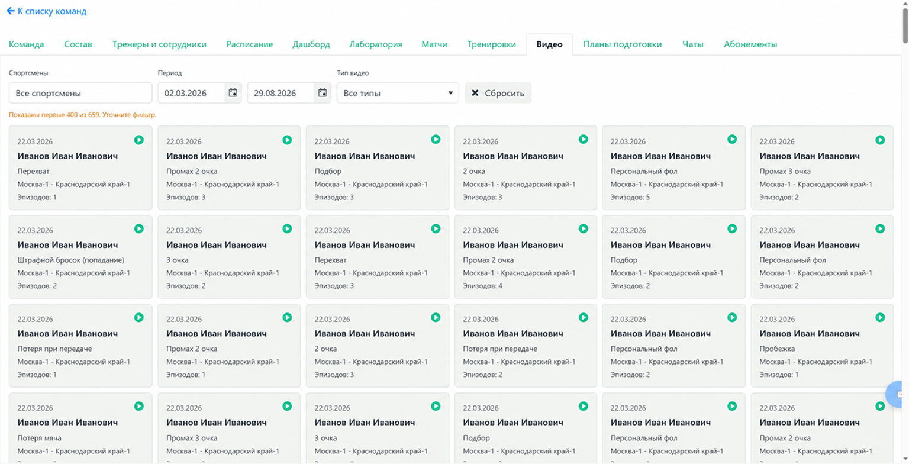Click the 'Спортсмены' filter label
Screen dimensions: 909x464
click(28, 73)
